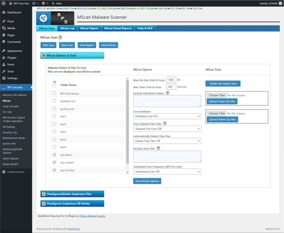This screenshot has width=284, height=233.
Task: Open htaccess File Options submenu item
Action: coord(14,95)
